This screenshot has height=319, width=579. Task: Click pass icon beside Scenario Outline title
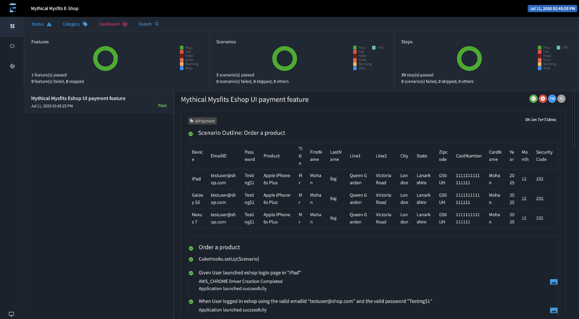pyautogui.click(x=190, y=134)
